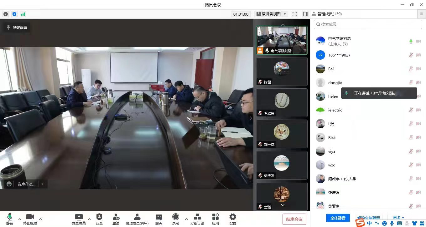The image size is (426, 227).
Task: Open 管理成员(99+) in the toolbar
Action: (137, 217)
